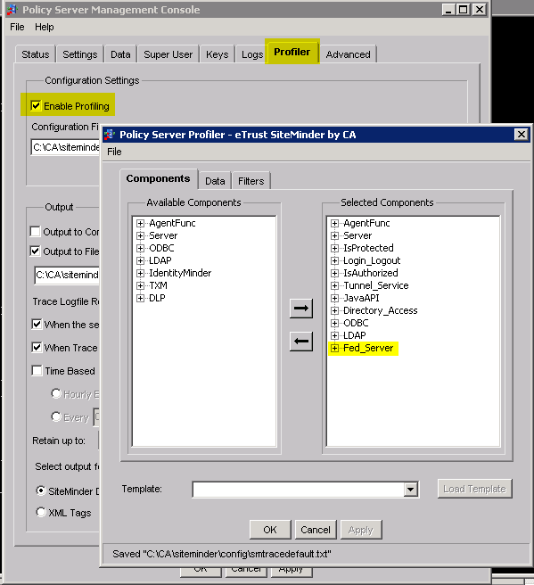534x585 pixels.
Task: Switch to the Components tab
Action: point(158,178)
